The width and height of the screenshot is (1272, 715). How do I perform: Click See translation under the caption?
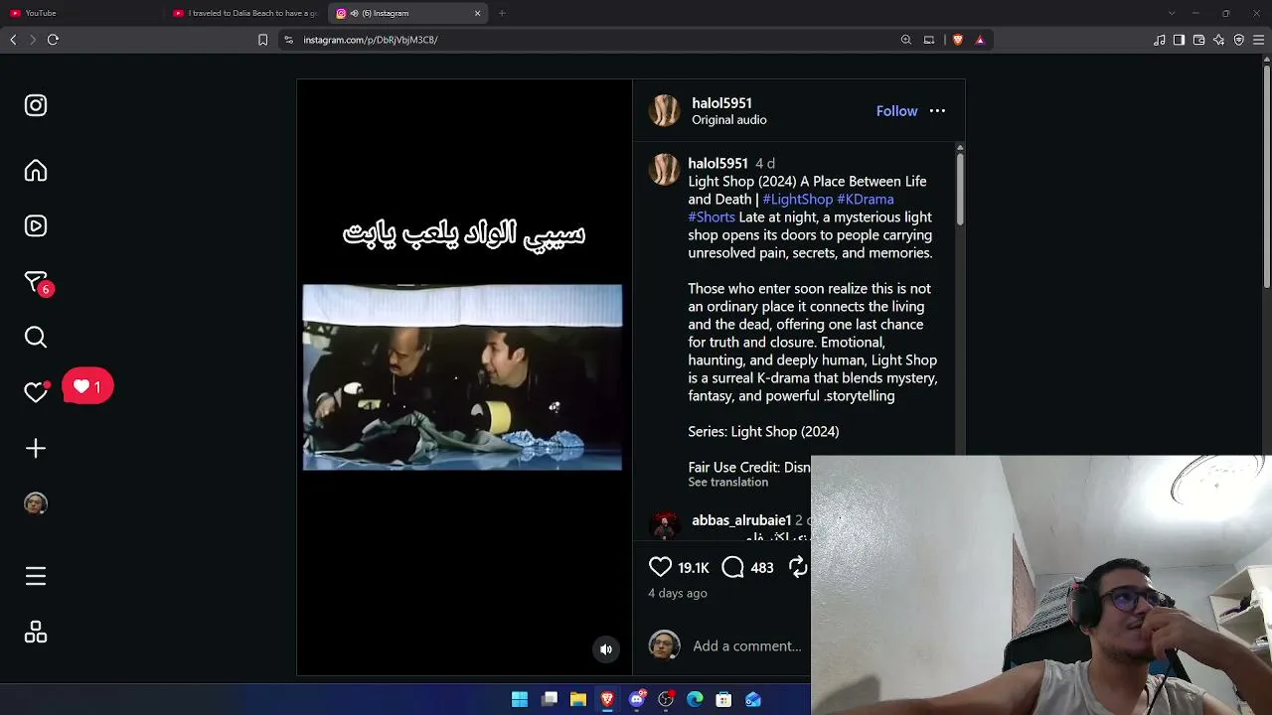tap(727, 483)
